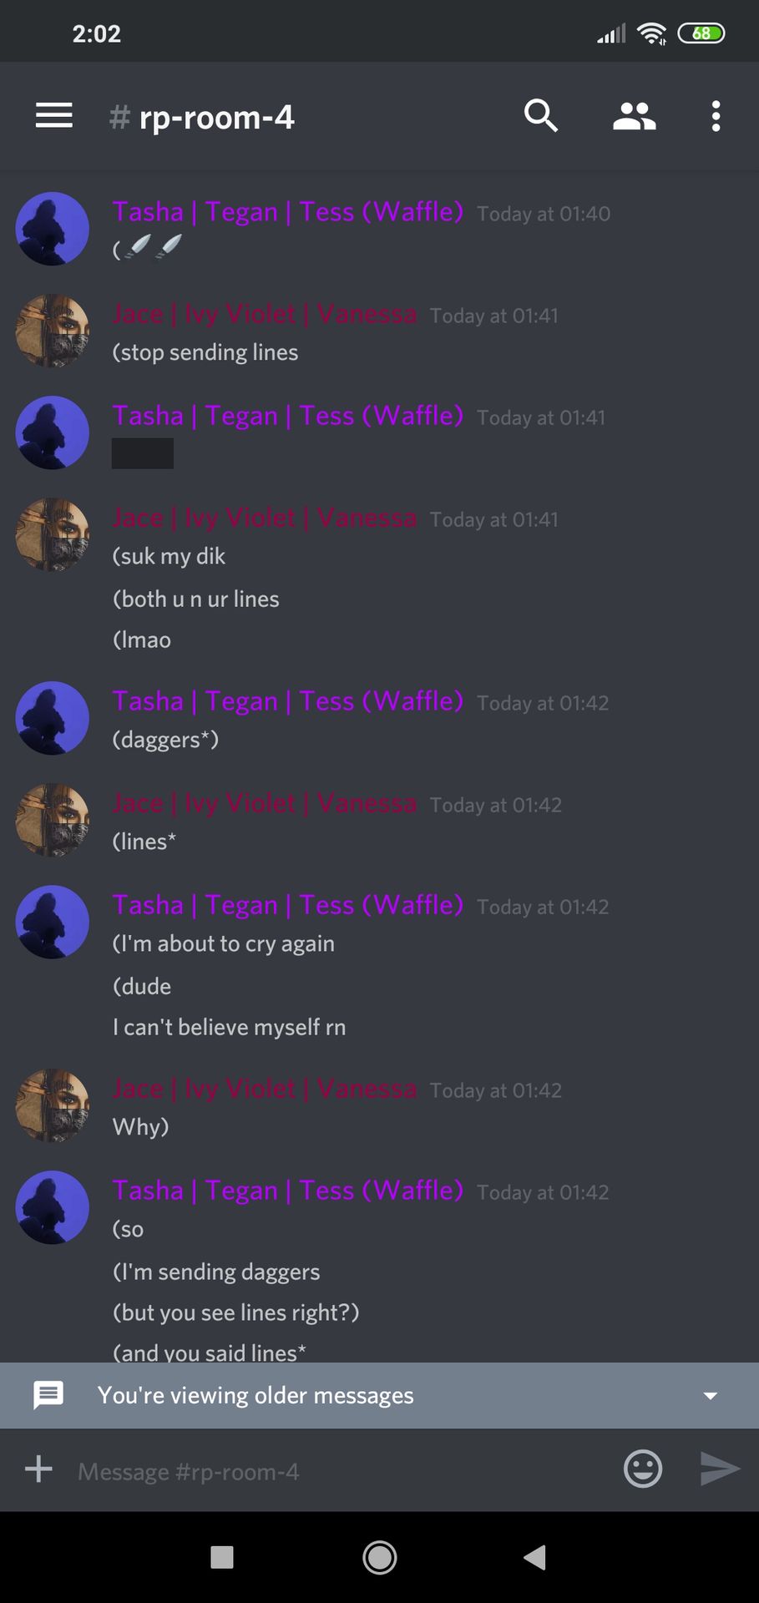
Task: Show the channel member list
Action: pos(634,117)
